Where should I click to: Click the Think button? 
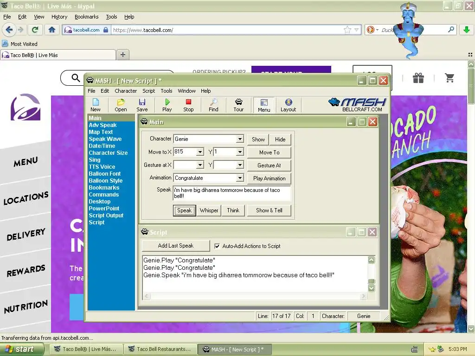233,210
